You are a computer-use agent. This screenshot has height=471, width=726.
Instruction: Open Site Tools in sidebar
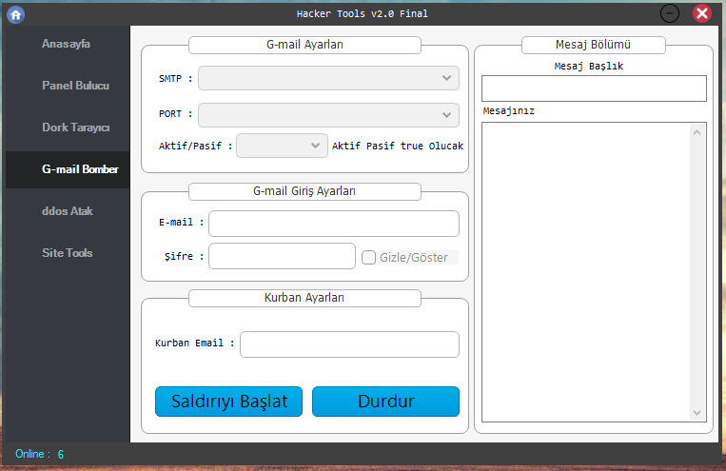pos(68,253)
